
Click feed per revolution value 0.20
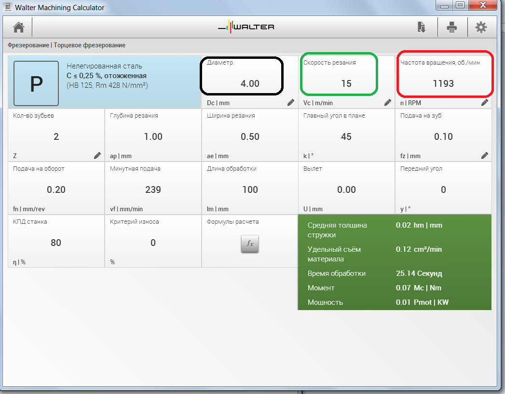[56, 190]
